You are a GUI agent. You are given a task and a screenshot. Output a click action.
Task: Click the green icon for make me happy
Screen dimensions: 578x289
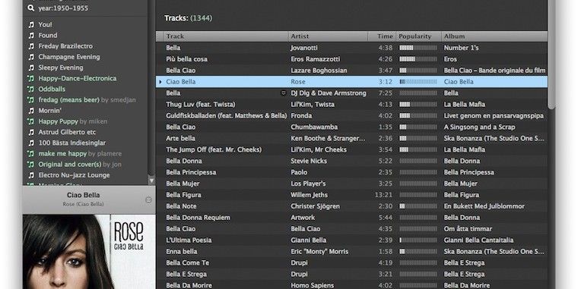(31, 154)
